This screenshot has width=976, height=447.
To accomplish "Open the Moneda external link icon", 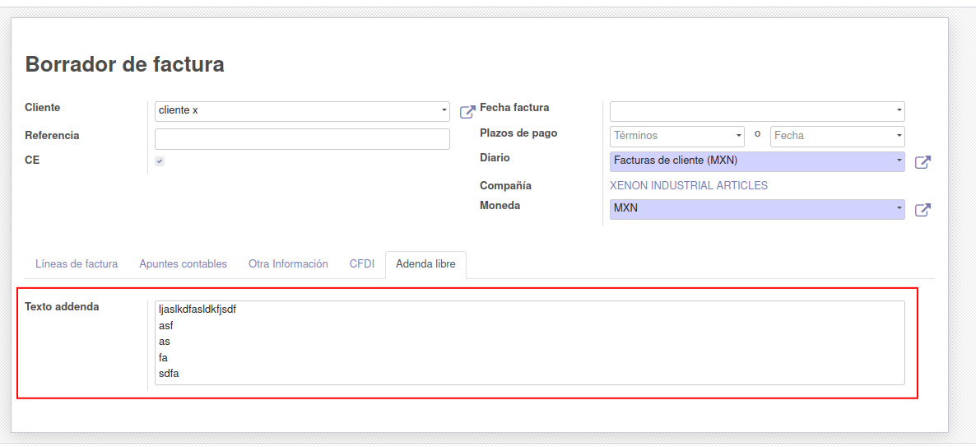I will point(923,210).
